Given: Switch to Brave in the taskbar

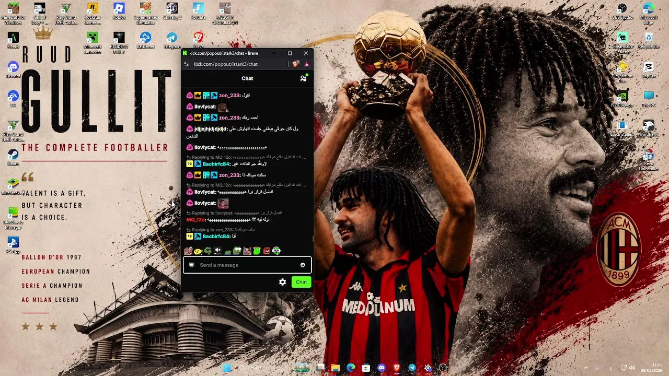Looking at the screenshot, I should [x=397, y=368].
